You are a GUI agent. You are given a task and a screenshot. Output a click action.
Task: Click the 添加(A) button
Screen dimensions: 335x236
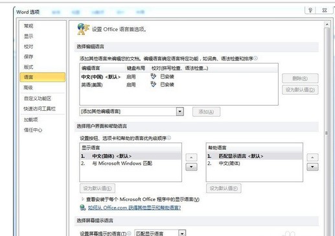pos(206,112)
